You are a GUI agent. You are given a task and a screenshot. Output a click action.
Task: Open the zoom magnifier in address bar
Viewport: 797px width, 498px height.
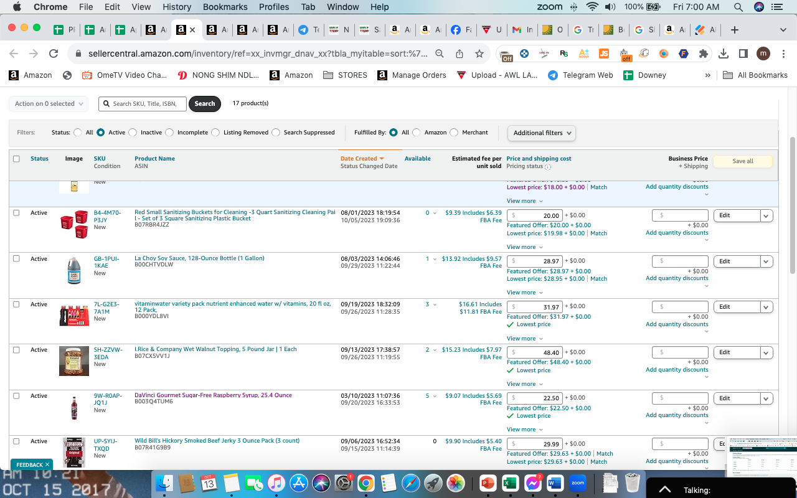tap(440, 54)
